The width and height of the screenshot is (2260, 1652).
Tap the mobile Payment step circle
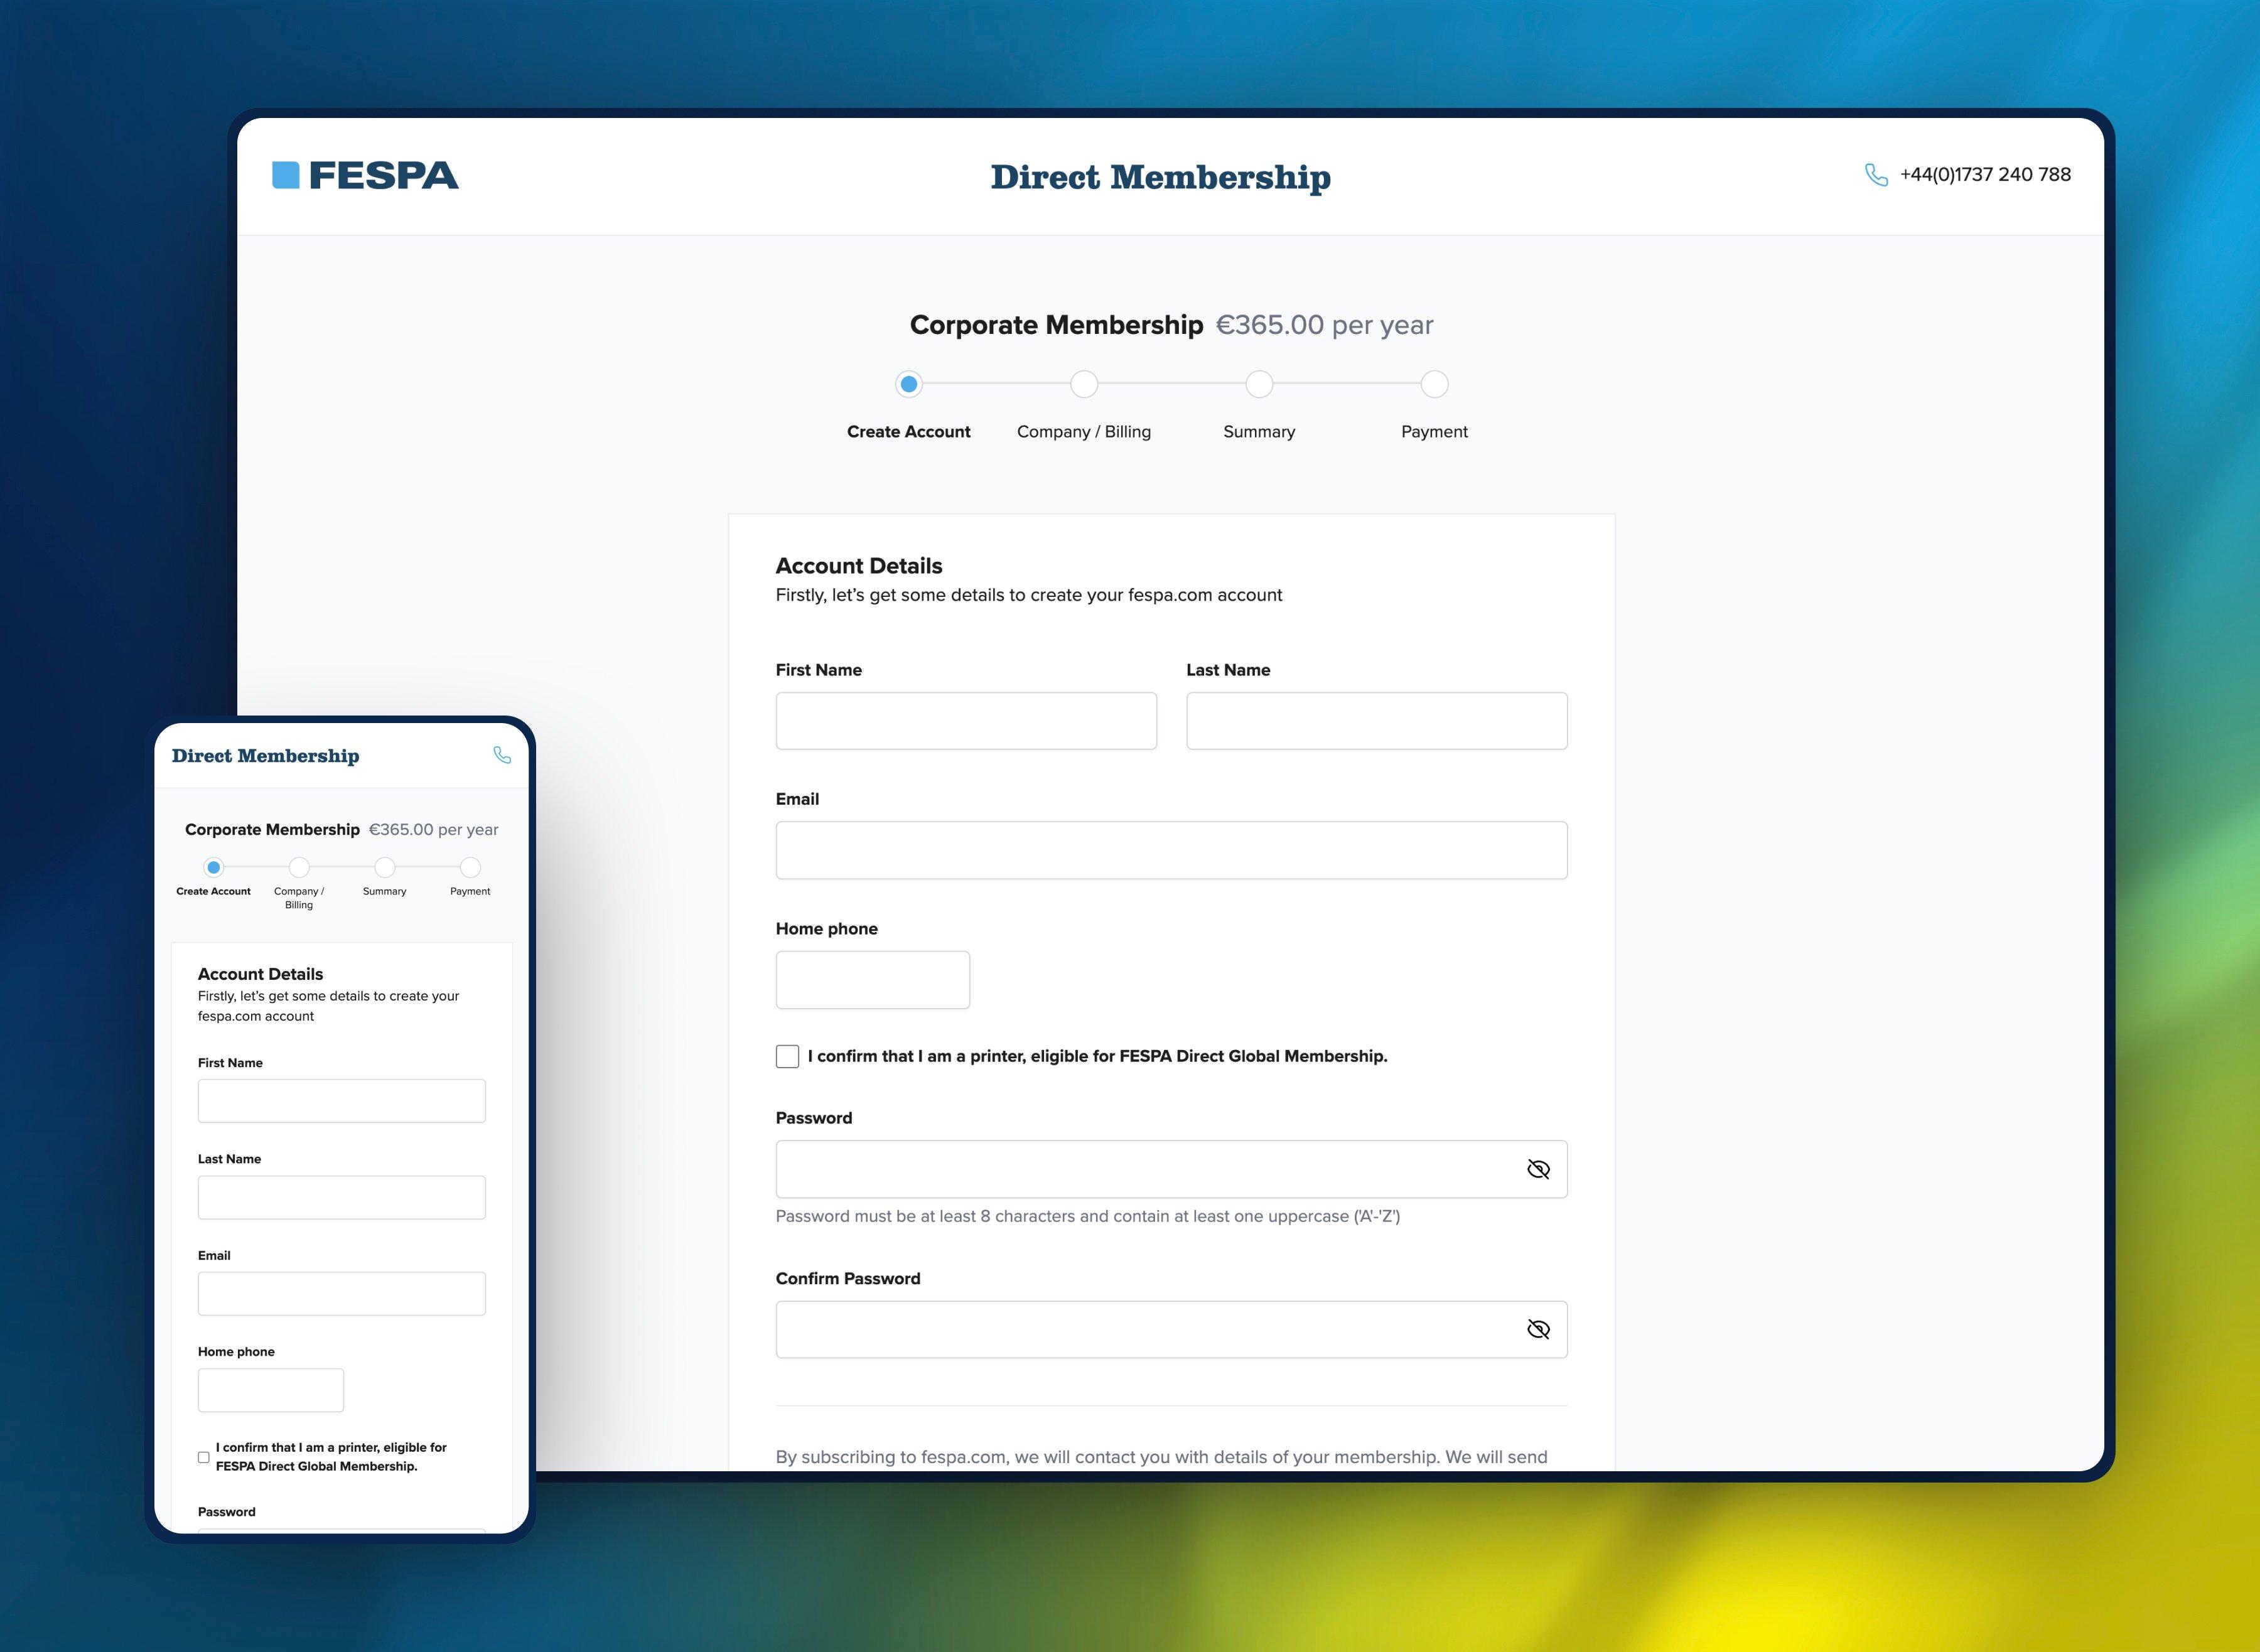tap(470, 867)
